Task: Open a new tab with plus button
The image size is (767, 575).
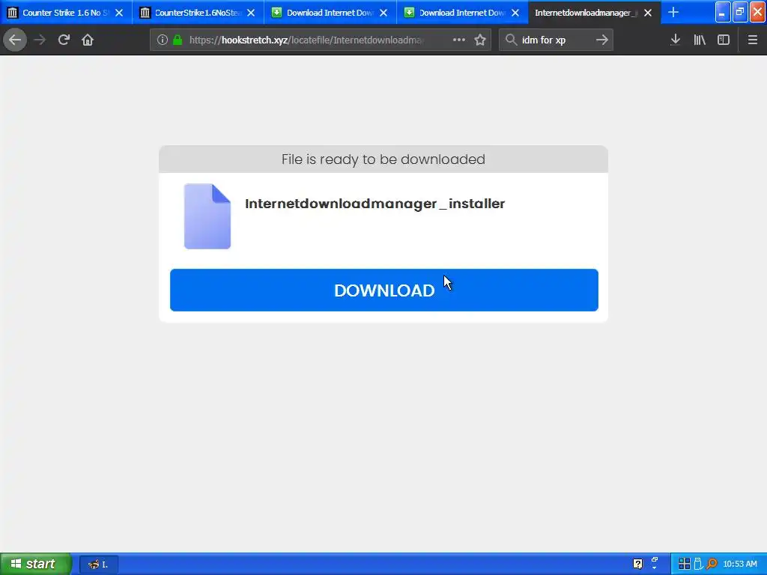Action: [673, 12]
